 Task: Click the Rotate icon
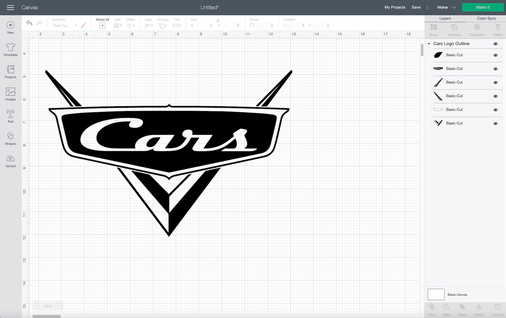click(x=252, y=25)
